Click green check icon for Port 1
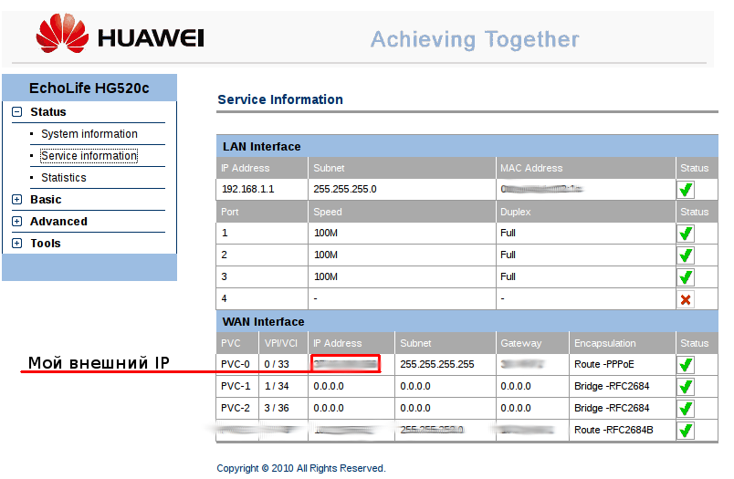734x479 pixels. tap(686, 234)
